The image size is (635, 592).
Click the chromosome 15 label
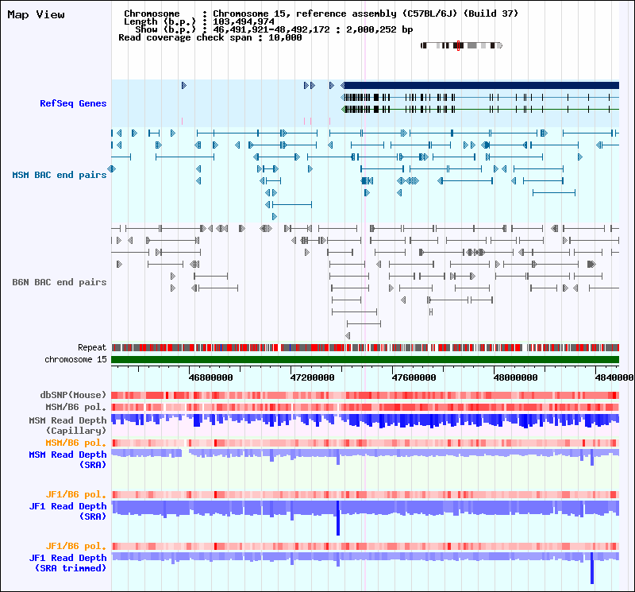pyautogui.click(x=75, y=359)
